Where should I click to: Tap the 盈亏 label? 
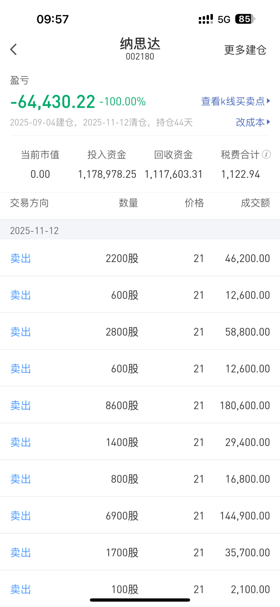click(x=19, y=80)
